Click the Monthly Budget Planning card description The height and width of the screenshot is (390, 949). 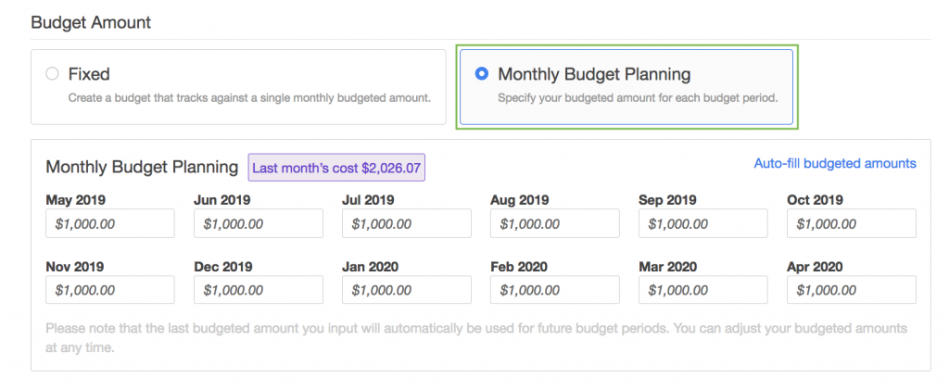pos(638,97)
